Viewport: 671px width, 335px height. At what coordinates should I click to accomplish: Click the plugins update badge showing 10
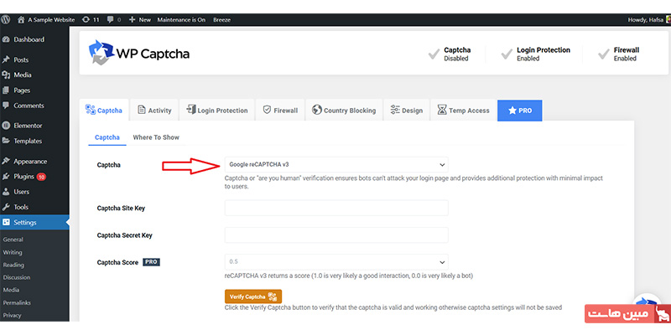point(41,177)
